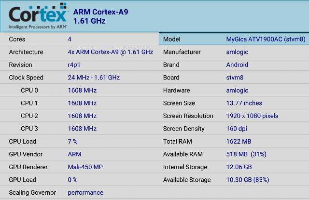Click the 'CPU 1' row label
The height and width of the screenshot is (200, 309).
(x=29, y=103)
